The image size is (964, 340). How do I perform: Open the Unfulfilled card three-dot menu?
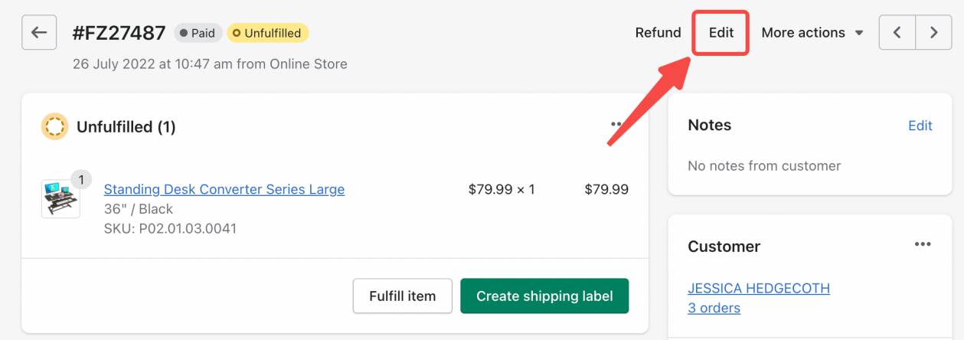[x=617, y=125]
